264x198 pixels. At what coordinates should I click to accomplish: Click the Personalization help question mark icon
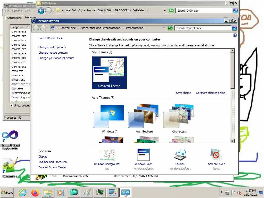pos(235,35)
